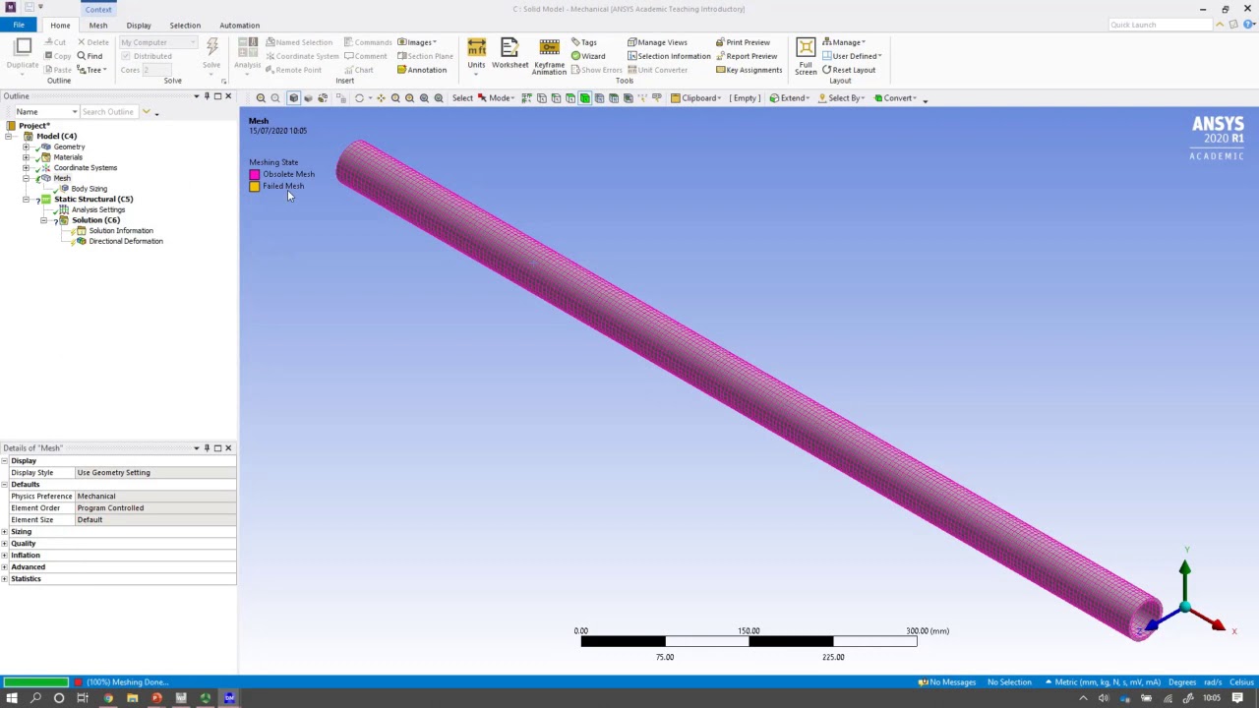Image resolution: width=1259 pixels, height=708 pixels.
Task: Click the Rotate view tool
Action: (x=359, y=98)
